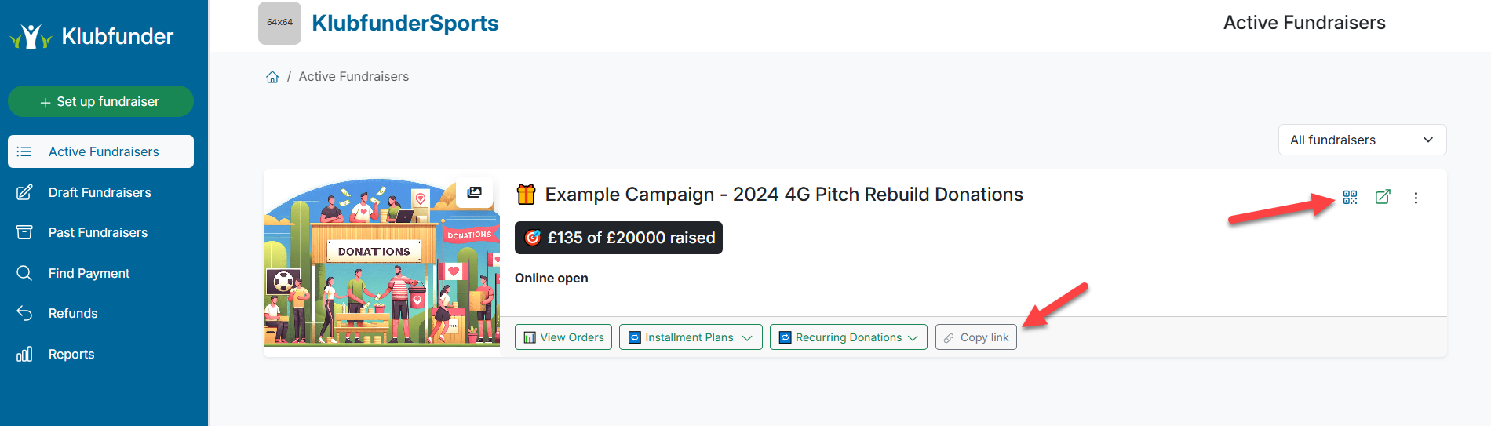Click the 64x64 club logo placeholder

279,23
